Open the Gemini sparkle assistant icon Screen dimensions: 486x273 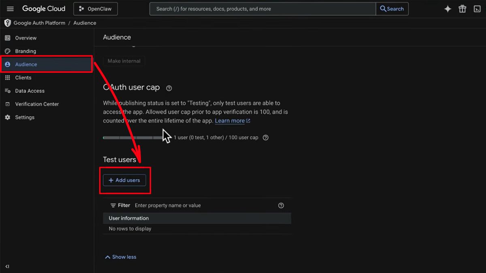[448, 8]
